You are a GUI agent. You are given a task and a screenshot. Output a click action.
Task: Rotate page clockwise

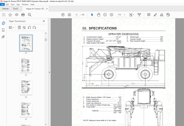coord(34,28)
